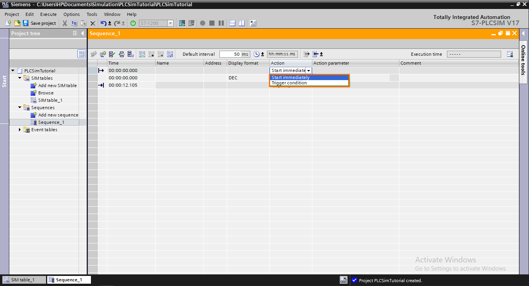529x286 pixels.
Task: Cut selection with the scissors icon
Action: 65,23
